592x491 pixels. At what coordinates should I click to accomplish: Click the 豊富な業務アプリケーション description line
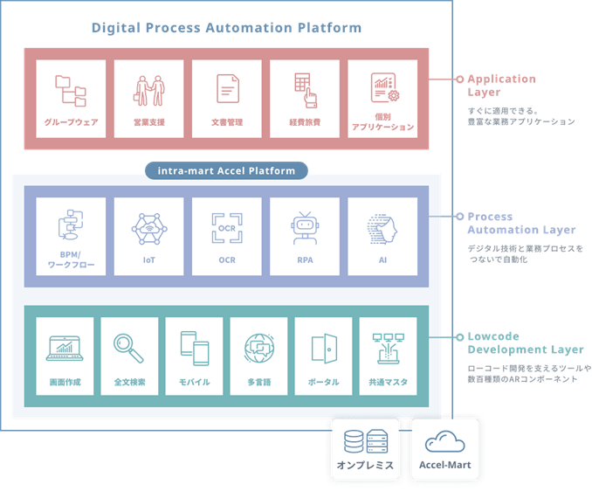[521, 121]
